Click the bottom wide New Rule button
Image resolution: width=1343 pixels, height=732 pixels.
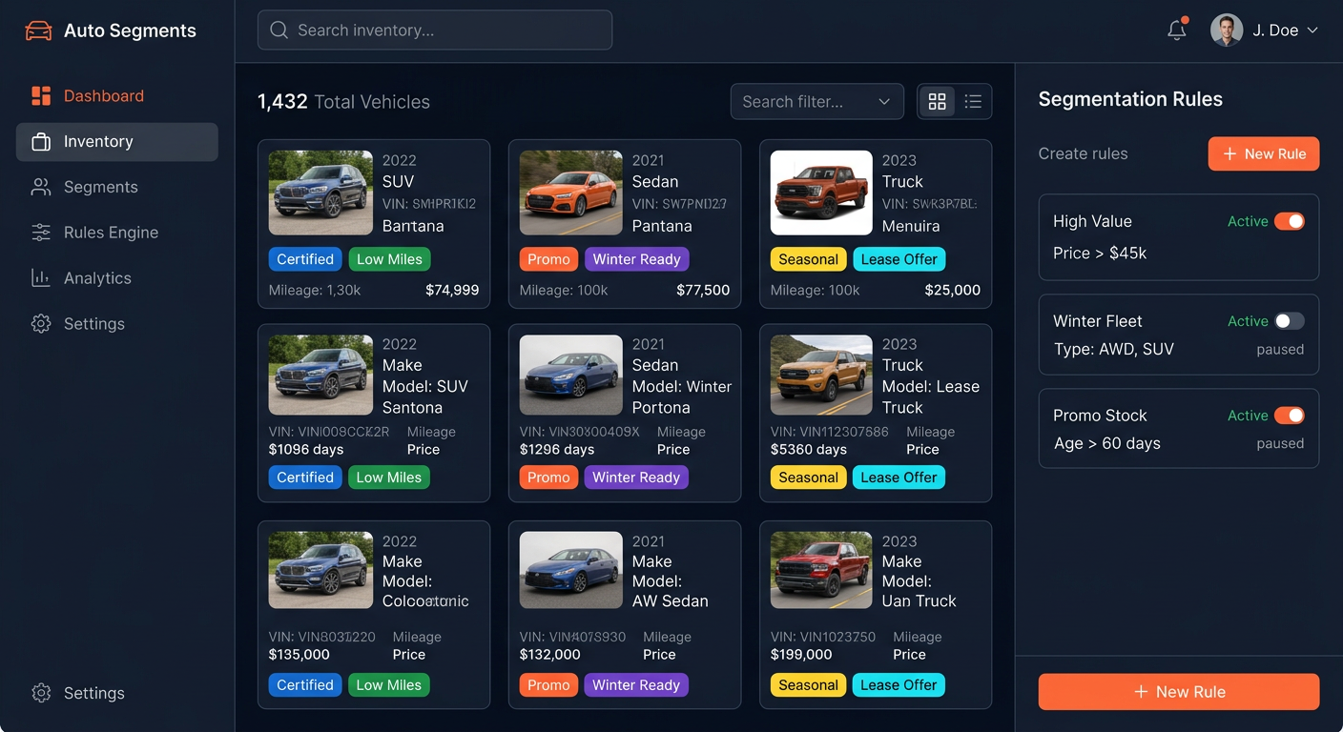point(1179,692)
